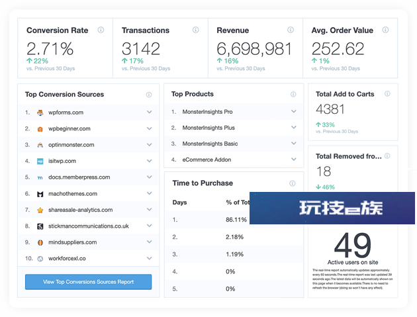The image size is (417, 317).
Task: Expand the isitwp.com row chevron
Action: click(150, 161)
